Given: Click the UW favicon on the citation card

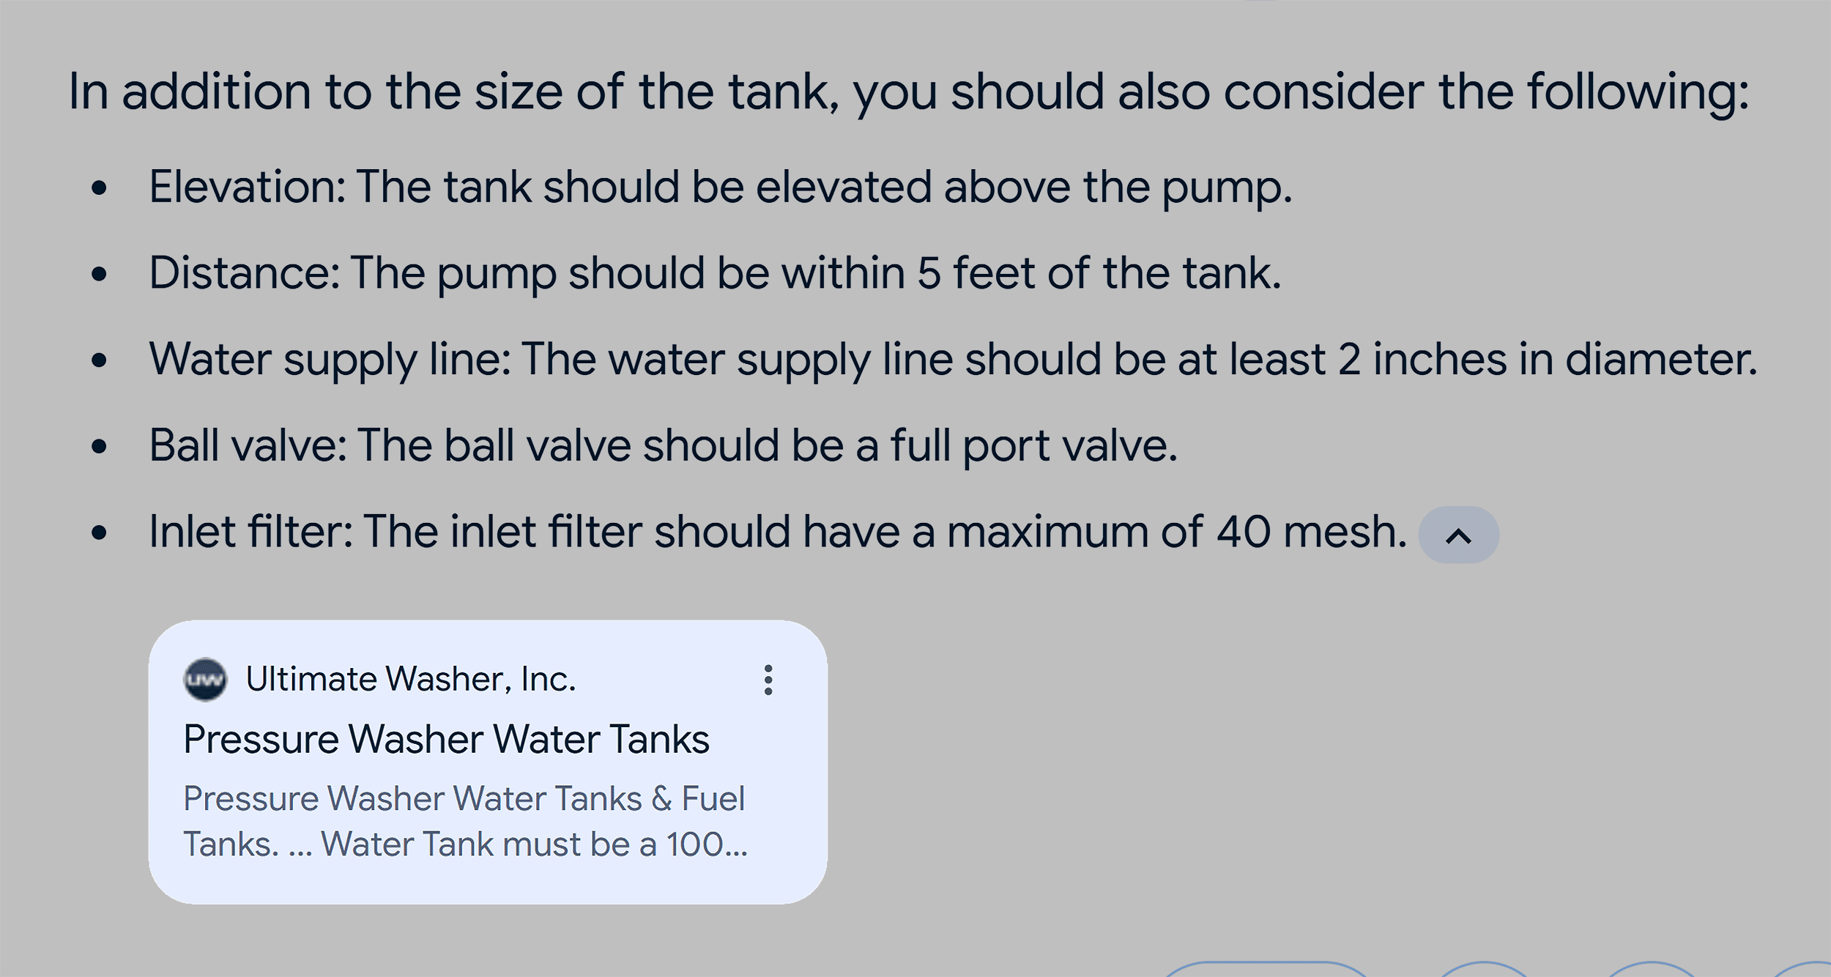Looking at the screenshot, I should coord(206,680).
